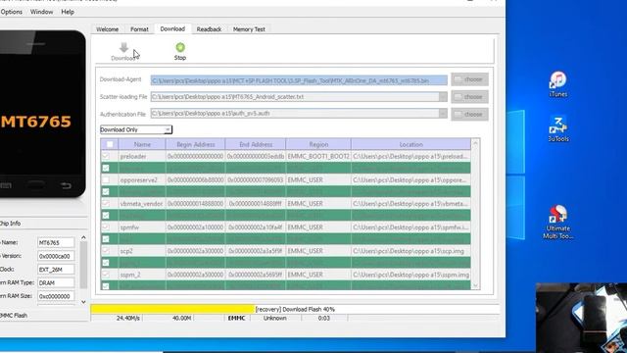
Task: Toggle the sspm_2 row checkbox
Action: click(x=106, y=275)
